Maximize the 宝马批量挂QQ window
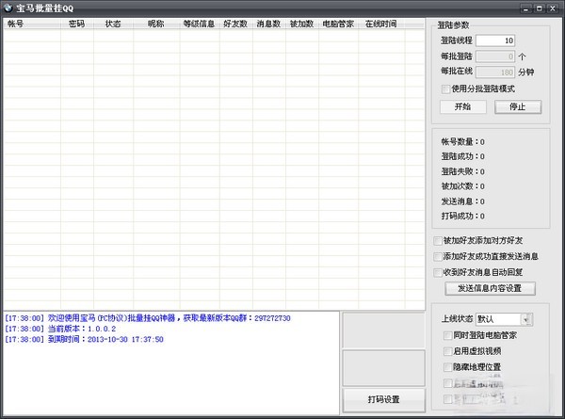Image resolution: width=565 pixels, height=419 pixels. click(540, 8)
